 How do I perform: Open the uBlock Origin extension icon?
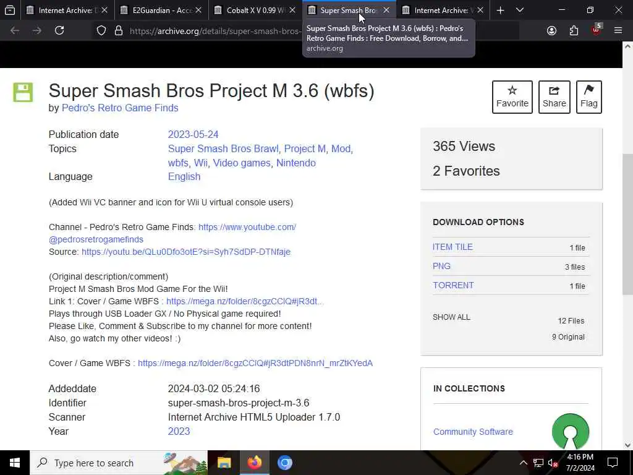coord(597,30)
